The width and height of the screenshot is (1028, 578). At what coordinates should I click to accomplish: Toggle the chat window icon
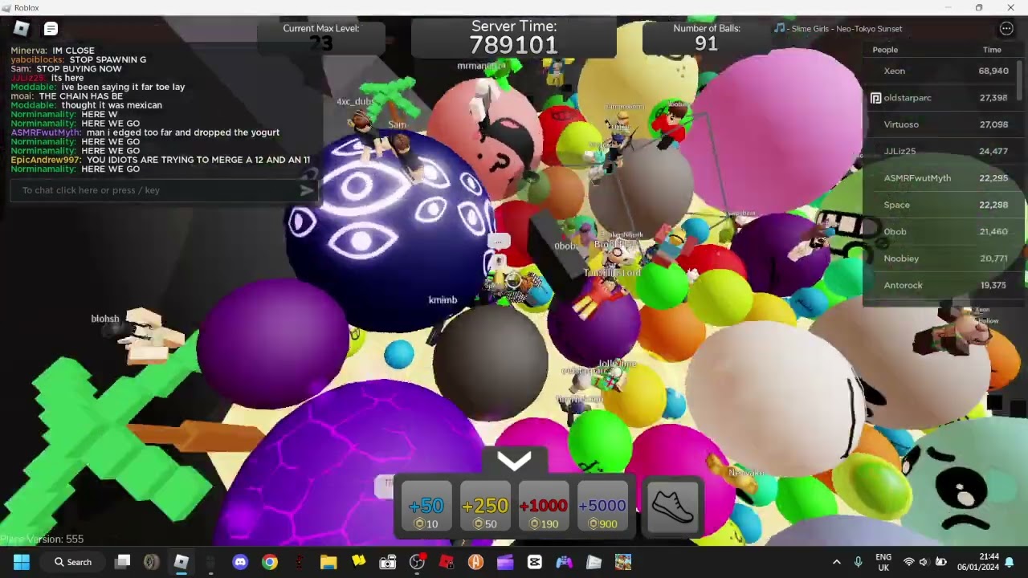(x=51, y=29)
